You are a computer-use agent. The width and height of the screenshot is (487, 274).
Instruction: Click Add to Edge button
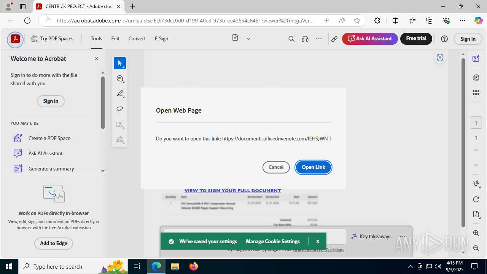click(54, 243)
